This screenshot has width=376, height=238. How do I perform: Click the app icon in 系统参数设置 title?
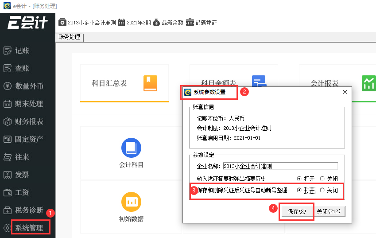188,92
